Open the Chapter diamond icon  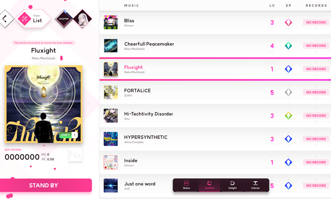(64, 19)
